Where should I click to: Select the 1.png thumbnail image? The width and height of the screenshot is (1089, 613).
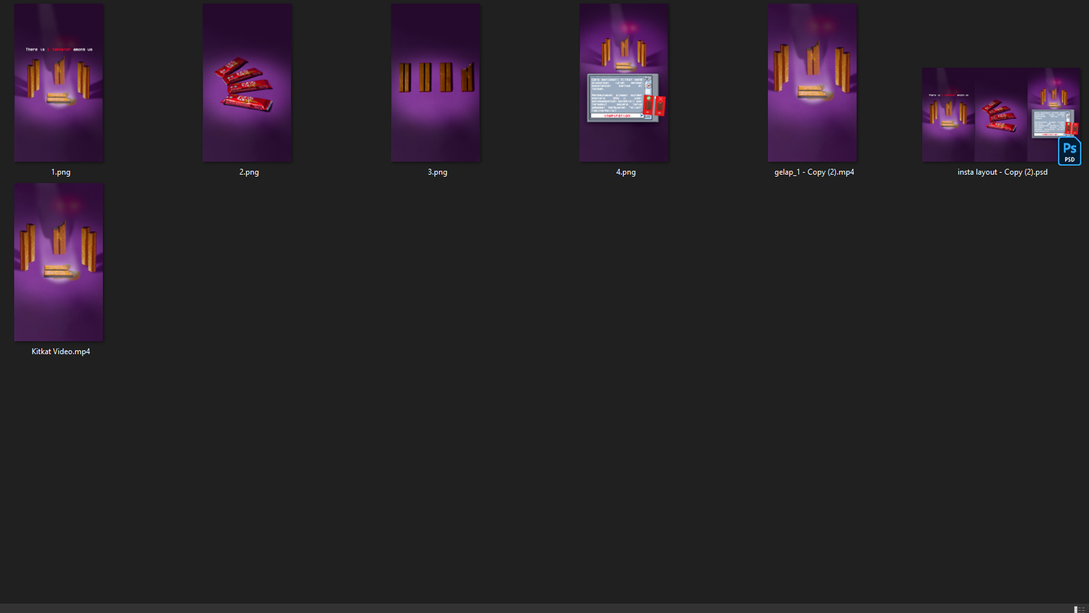[59, 83]
